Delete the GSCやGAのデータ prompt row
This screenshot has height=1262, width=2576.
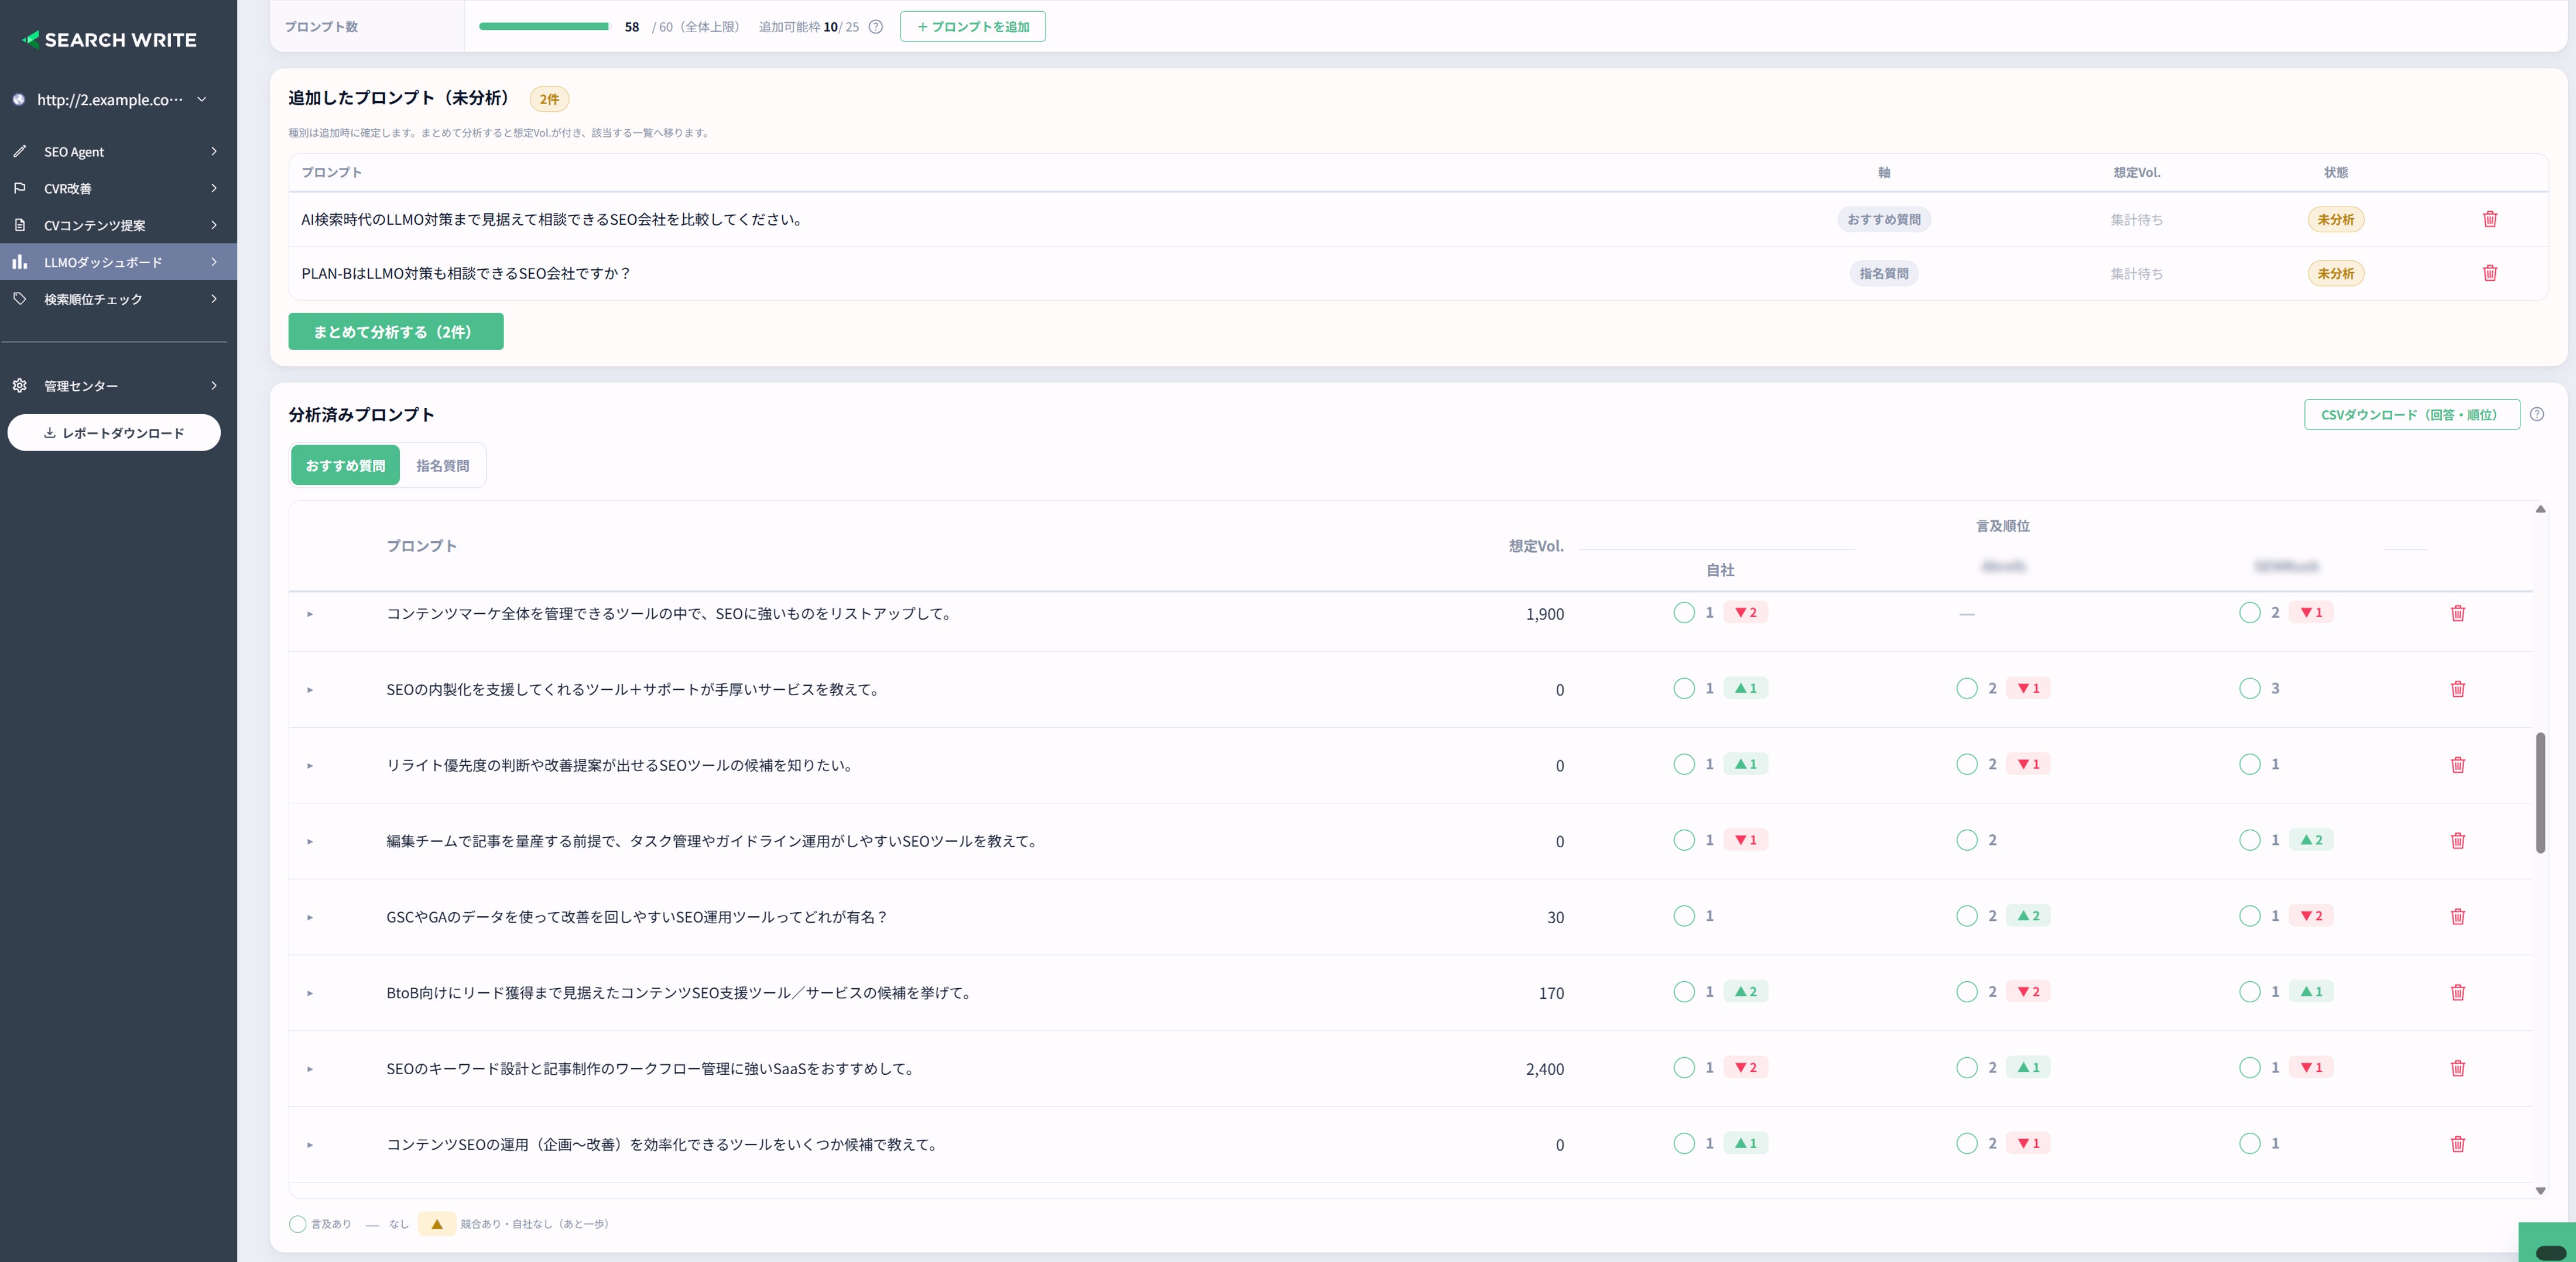coord(2458,916)
